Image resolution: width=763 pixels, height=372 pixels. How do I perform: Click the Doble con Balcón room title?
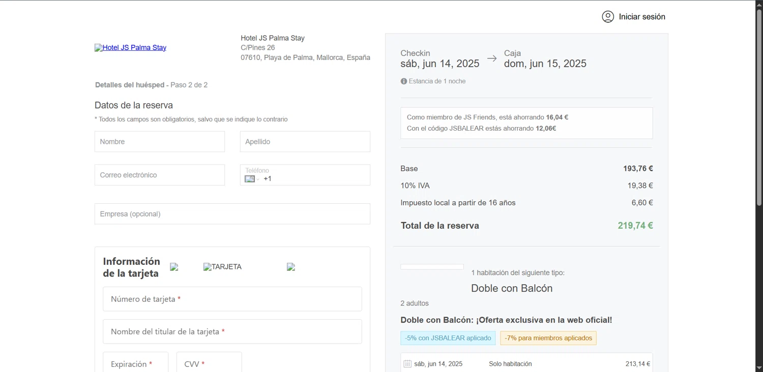coord(512,288)
